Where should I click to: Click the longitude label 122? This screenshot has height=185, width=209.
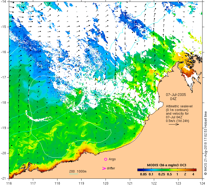pos(154,183)
